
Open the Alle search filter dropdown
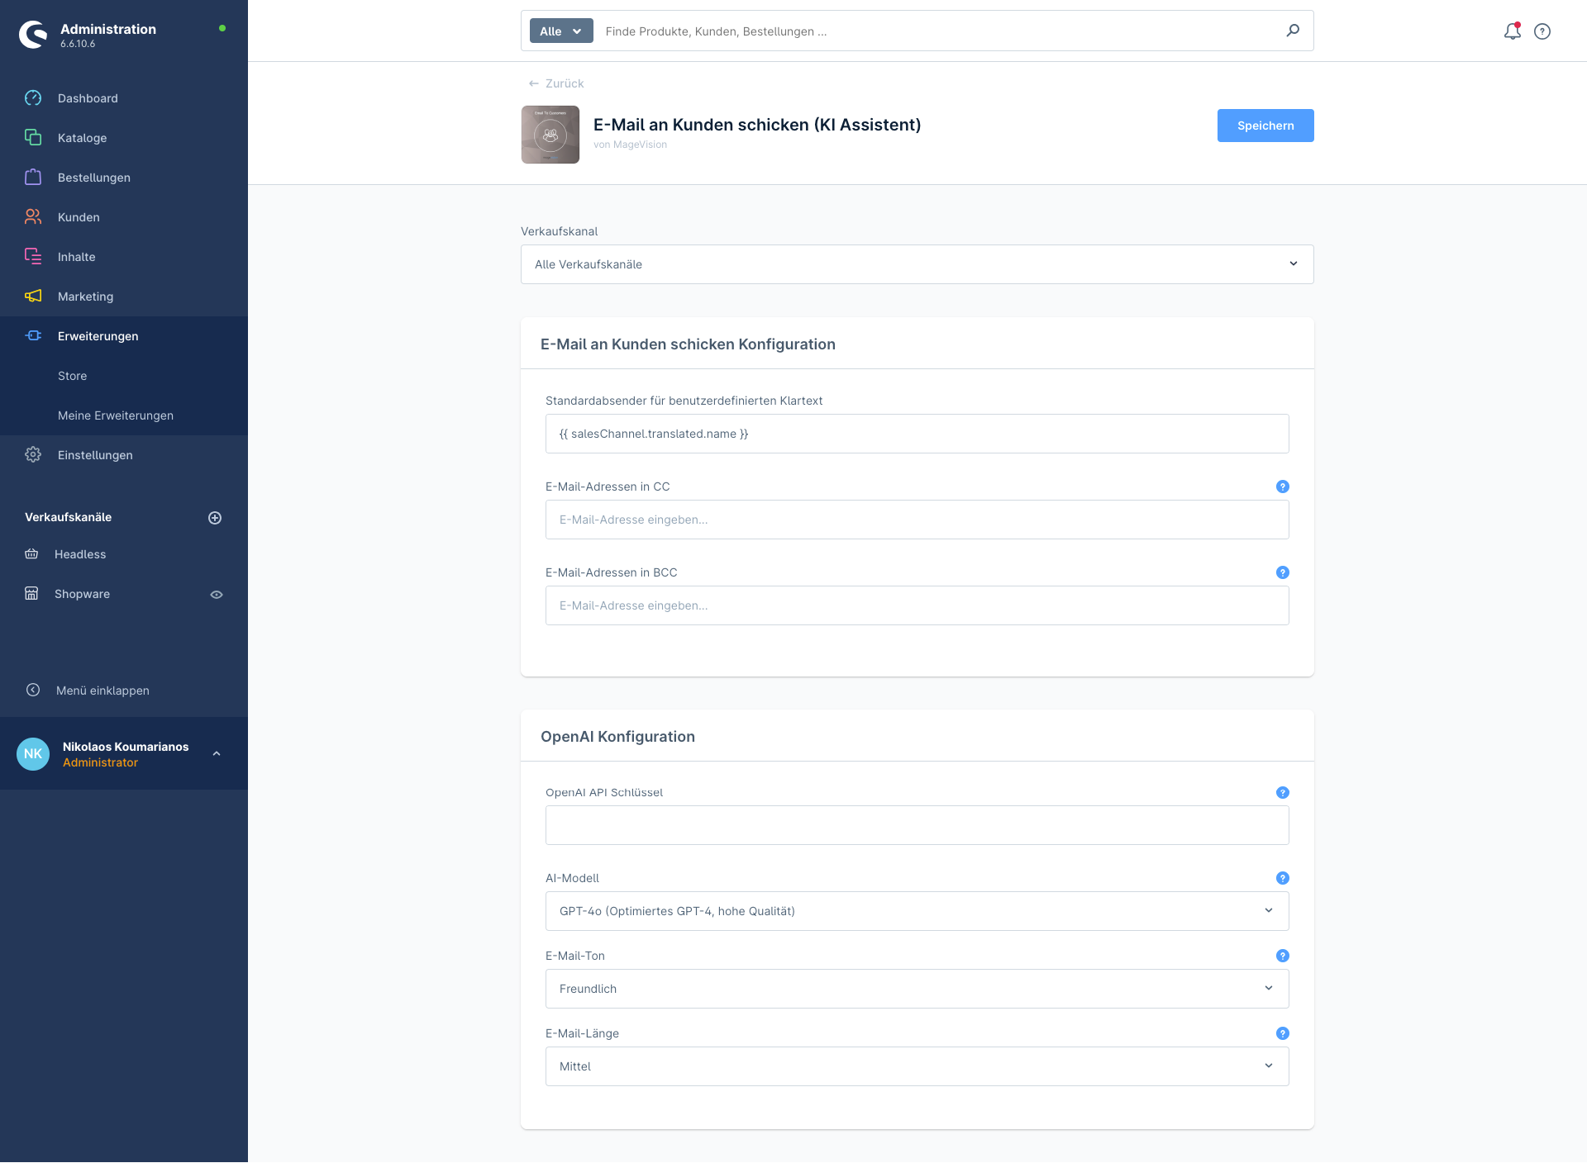[x=561, y=31]
